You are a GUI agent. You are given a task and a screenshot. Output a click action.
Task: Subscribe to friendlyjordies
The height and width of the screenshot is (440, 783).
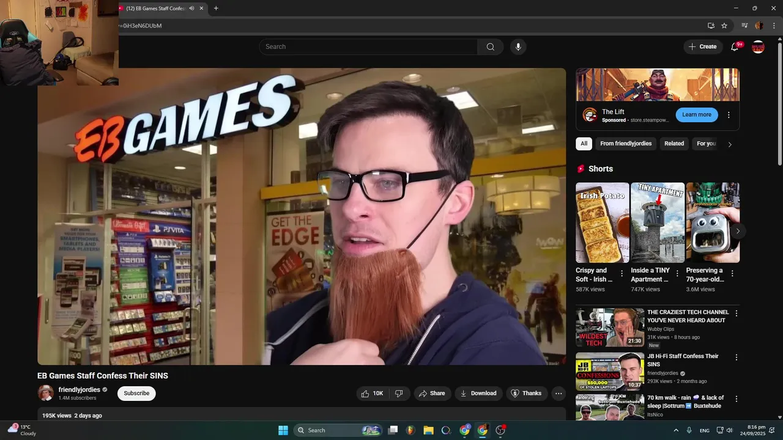[136, 394]
